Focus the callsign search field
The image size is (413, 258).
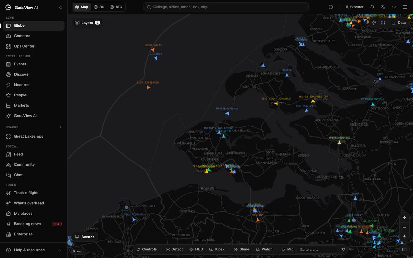[x=226, y=7]
